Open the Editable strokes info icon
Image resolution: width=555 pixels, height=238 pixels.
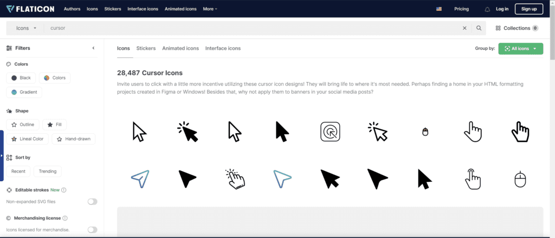tap(64, 190)
